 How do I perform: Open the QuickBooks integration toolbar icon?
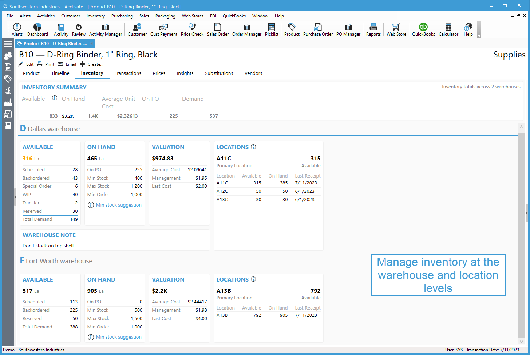pos(423,29)
